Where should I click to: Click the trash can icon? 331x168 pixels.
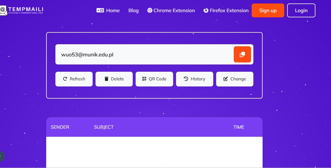[106, 79]
